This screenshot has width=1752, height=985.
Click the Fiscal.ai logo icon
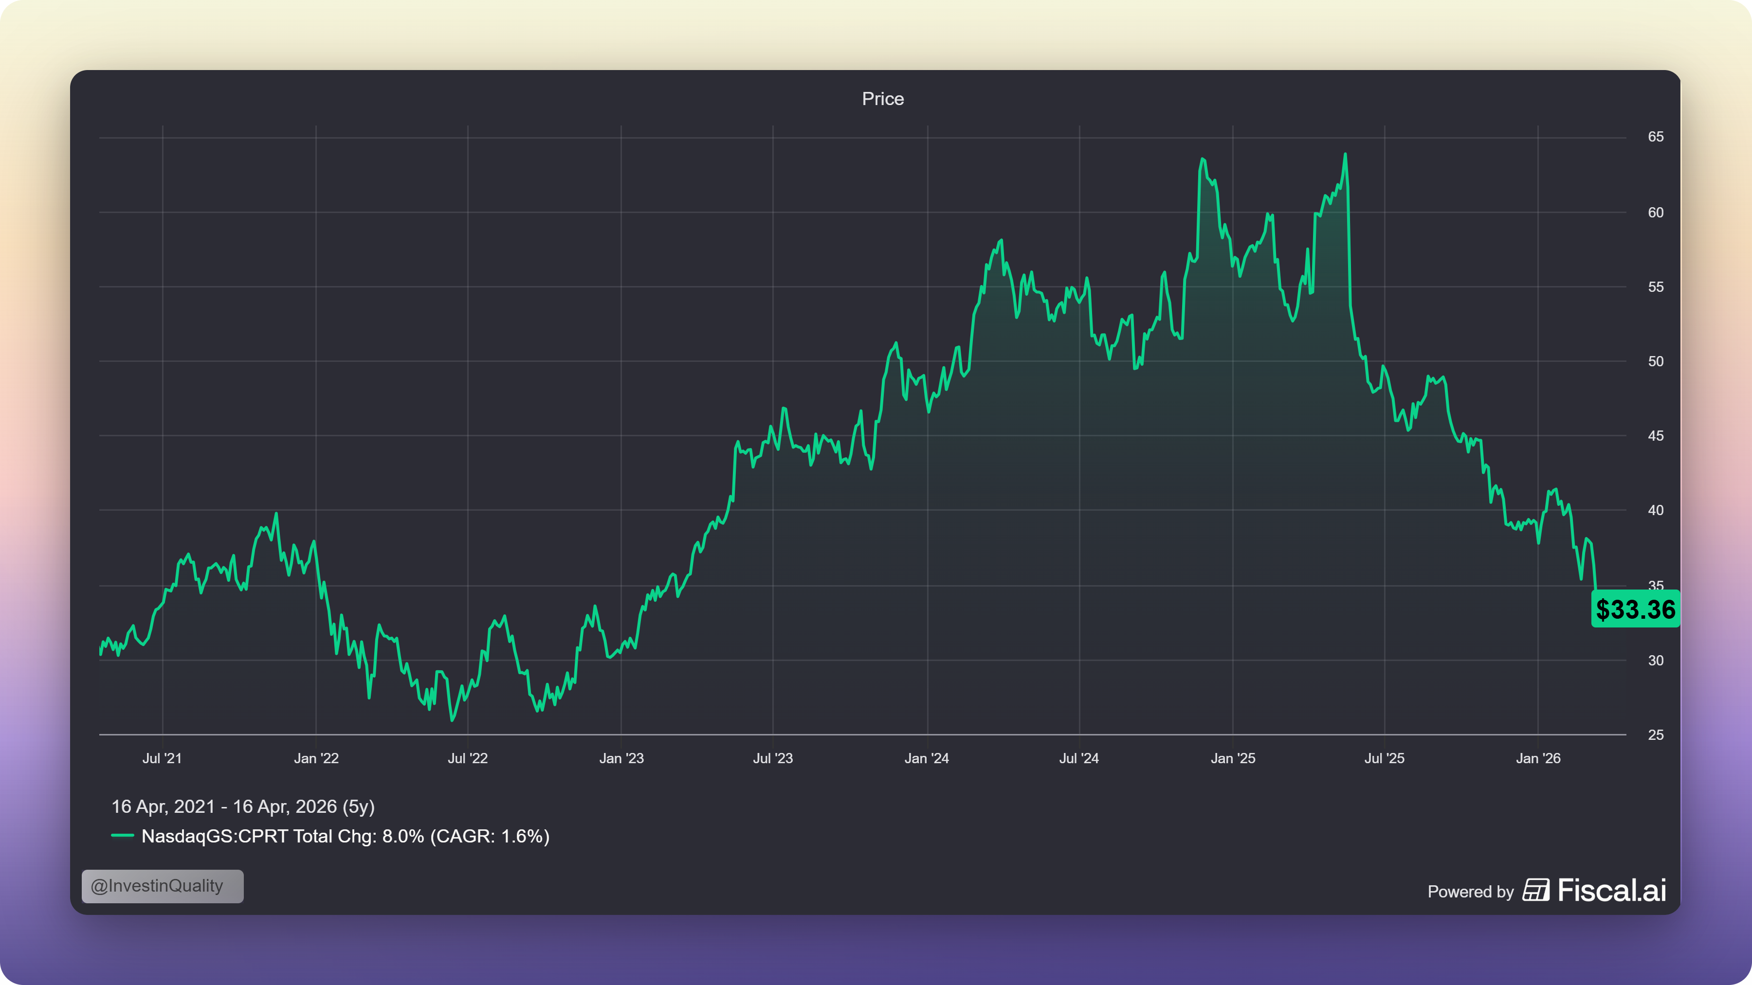pyautogui.click(x=1536, y=890)
